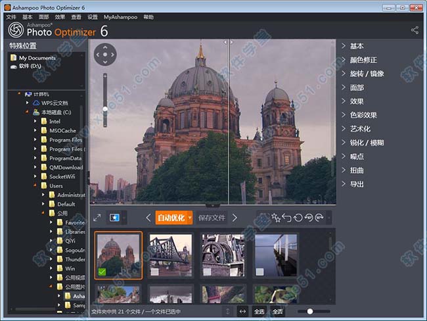This screenshot has height=321, width=427.
Task: Click the My Documents icon
Action: [13, 58]
